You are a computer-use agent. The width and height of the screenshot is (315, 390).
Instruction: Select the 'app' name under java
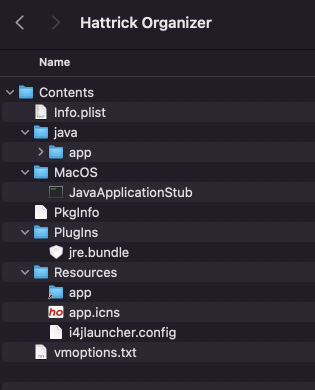[x=80, y=152]
